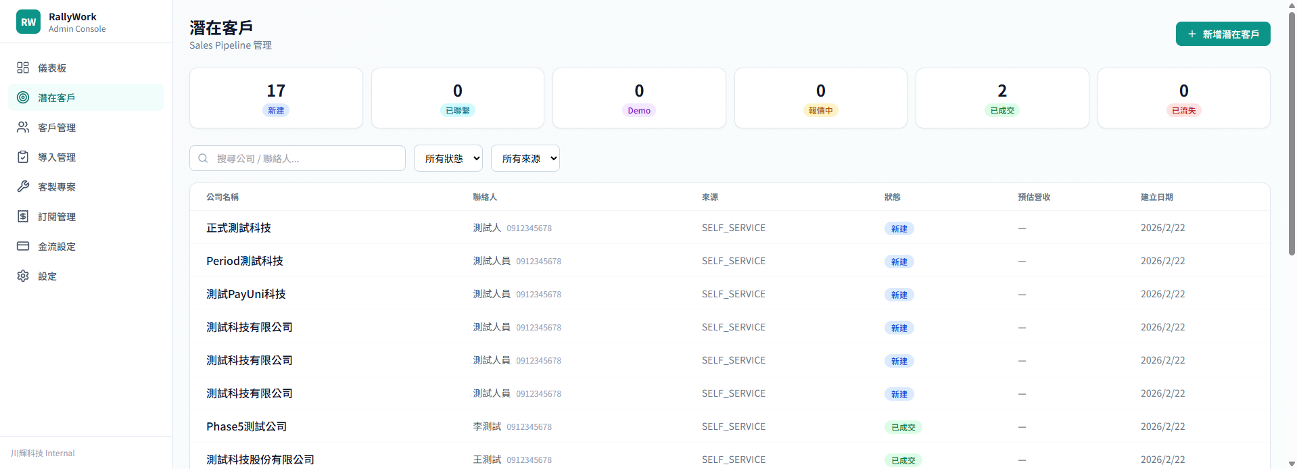Open the 測試PayUni科技 lead row
The height and width of the screenshot is (469, 1297).
point(246,294)
